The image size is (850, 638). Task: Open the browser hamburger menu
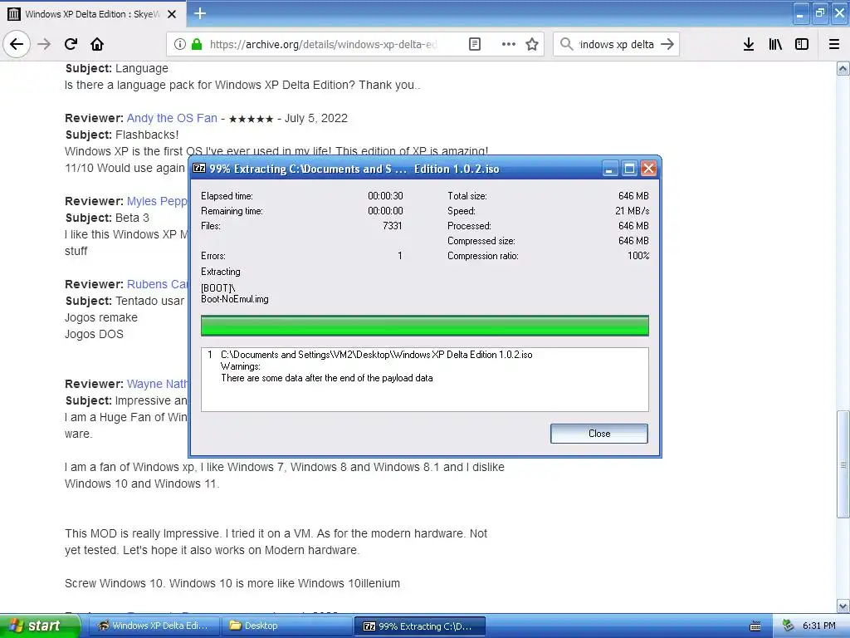pyautogui.click(x=834, y=44)
